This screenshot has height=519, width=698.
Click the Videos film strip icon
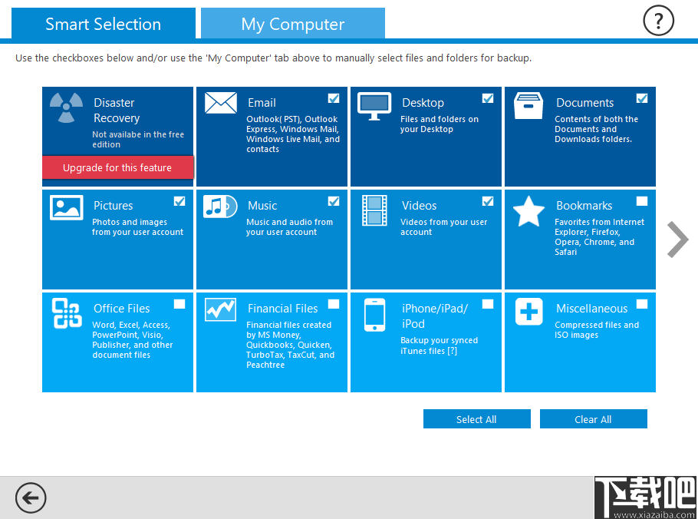coord(374,210)
